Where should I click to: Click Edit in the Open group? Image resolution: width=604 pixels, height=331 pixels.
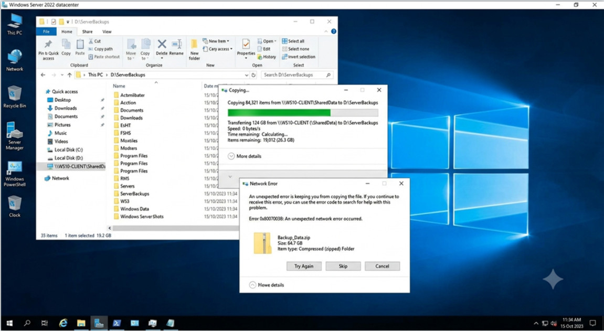(264, 49)
